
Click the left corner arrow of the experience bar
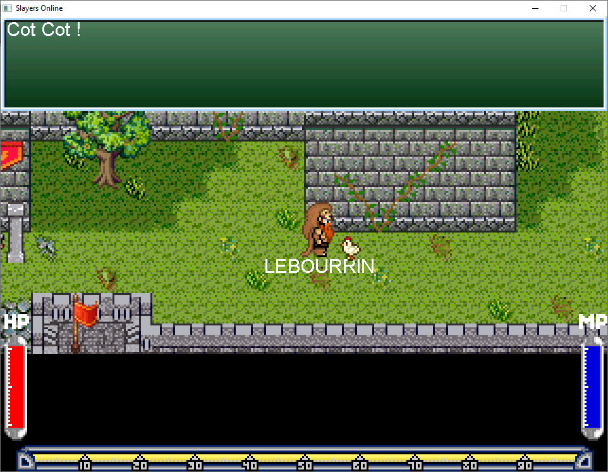tap(26, 462)
